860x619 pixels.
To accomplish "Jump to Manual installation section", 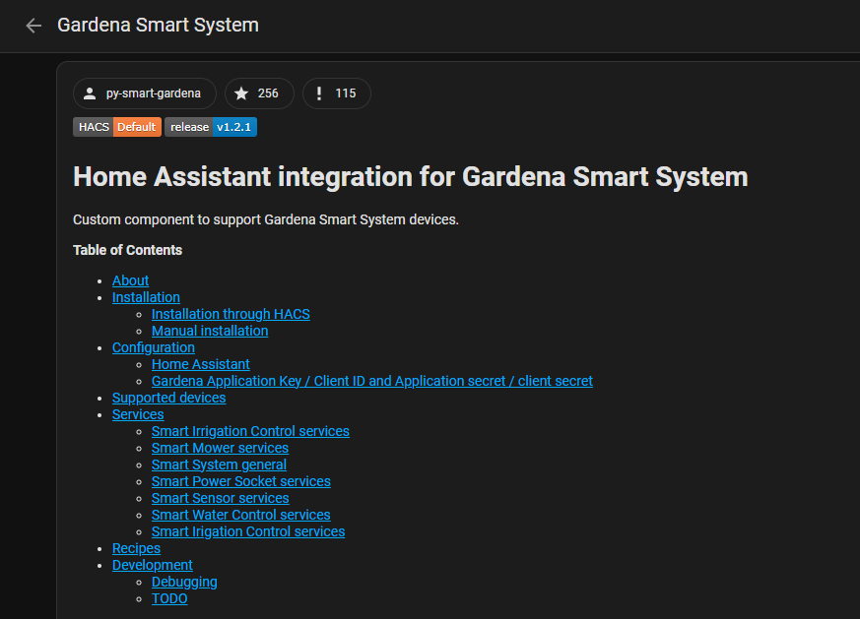I will click(x=209, y=331).
